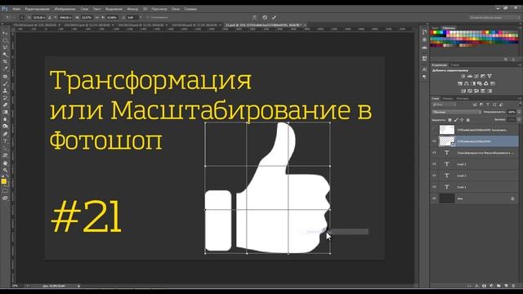Hide the Слой 3 text layer
523x294 pixels.
pyautogui.click(x=434, y=164)
